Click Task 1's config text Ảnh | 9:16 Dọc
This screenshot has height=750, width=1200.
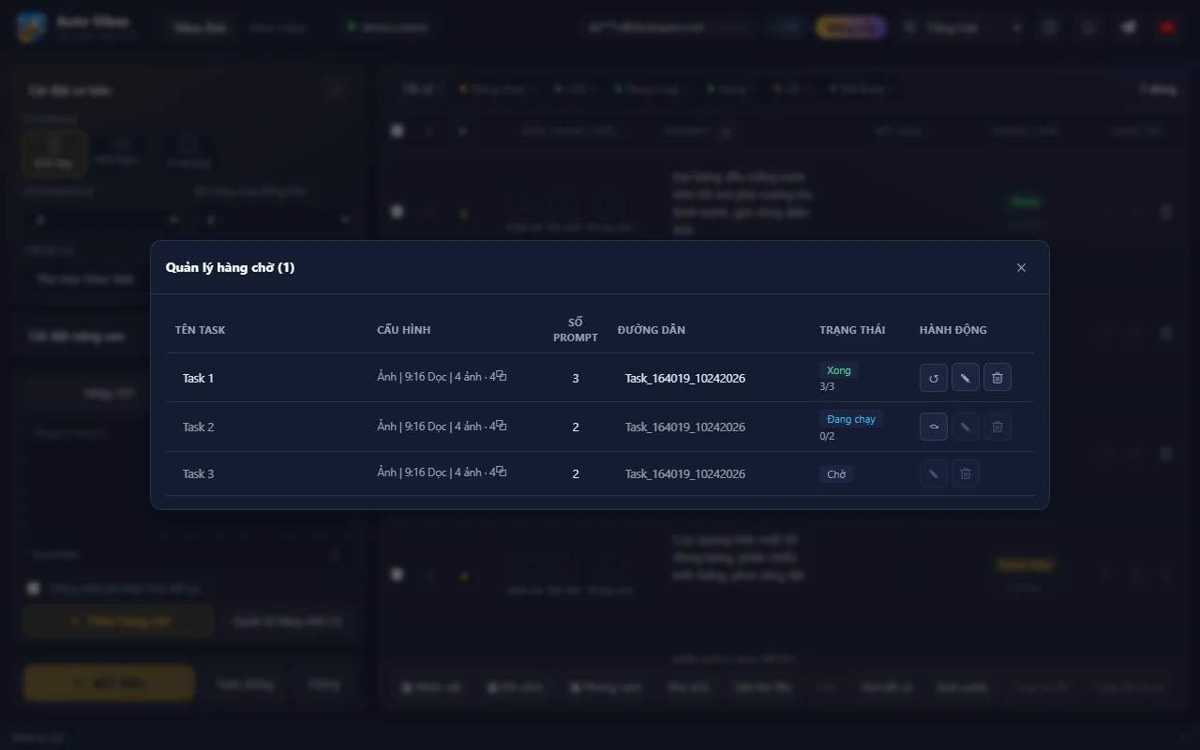412,377
